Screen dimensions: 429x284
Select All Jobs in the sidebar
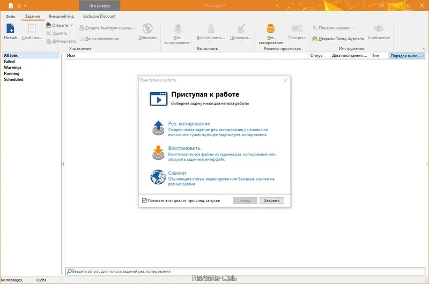30,56
